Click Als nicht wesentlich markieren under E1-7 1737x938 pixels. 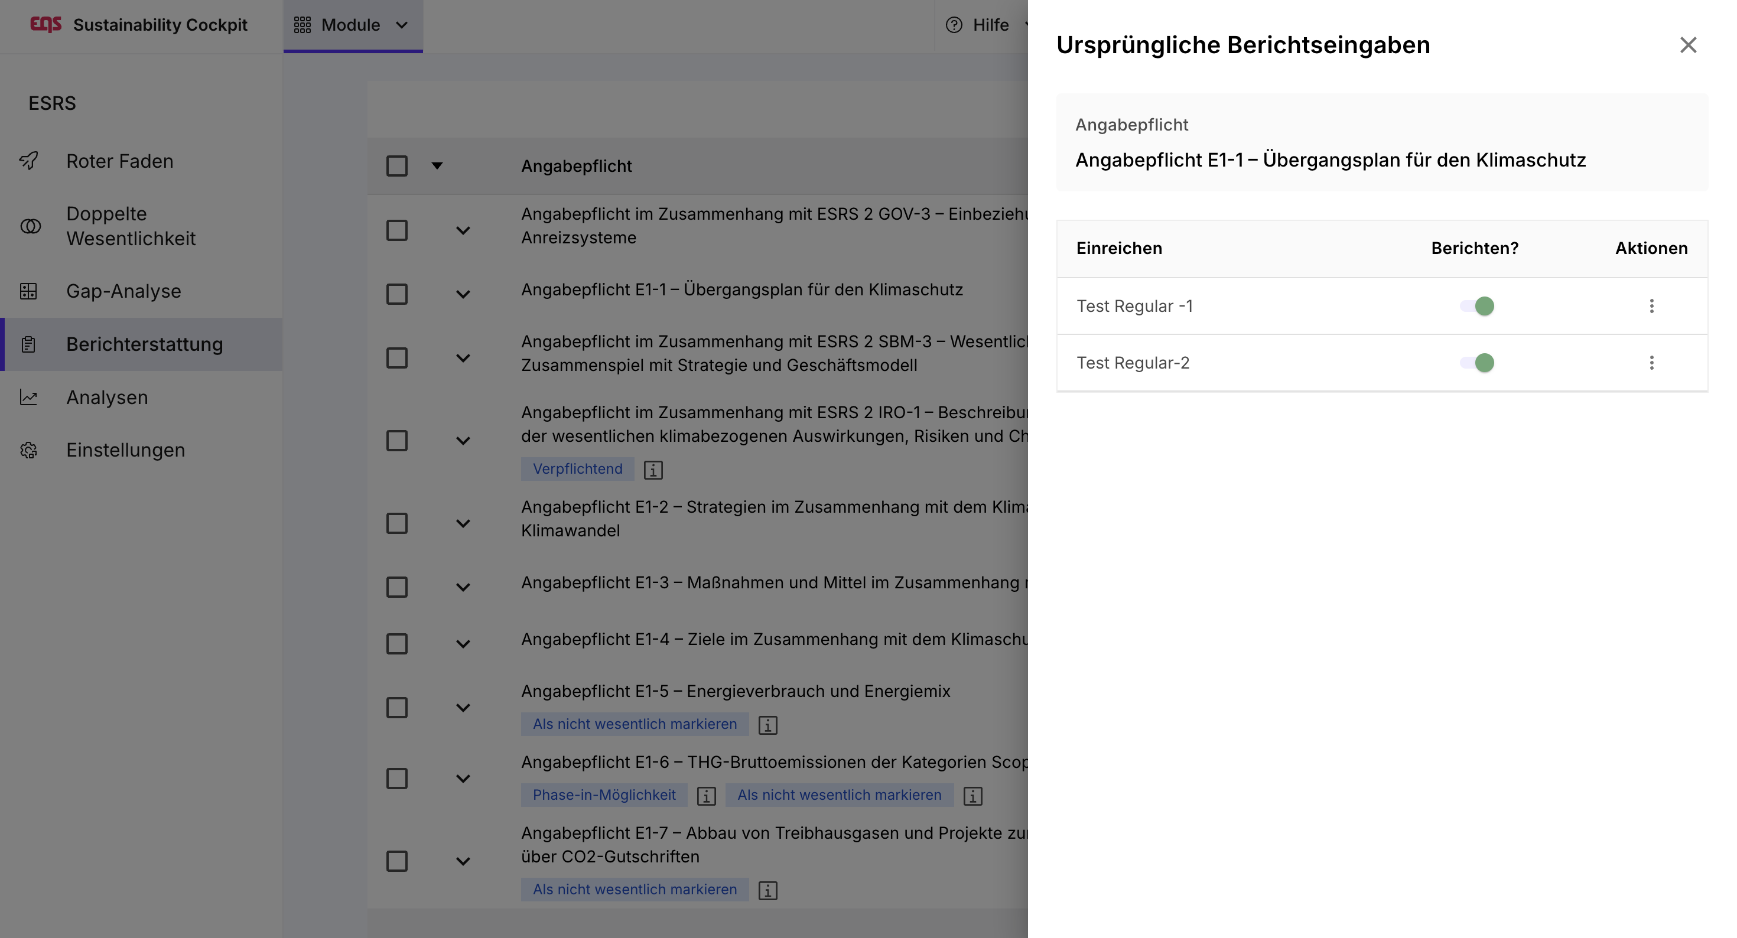(x=634, y=889)
